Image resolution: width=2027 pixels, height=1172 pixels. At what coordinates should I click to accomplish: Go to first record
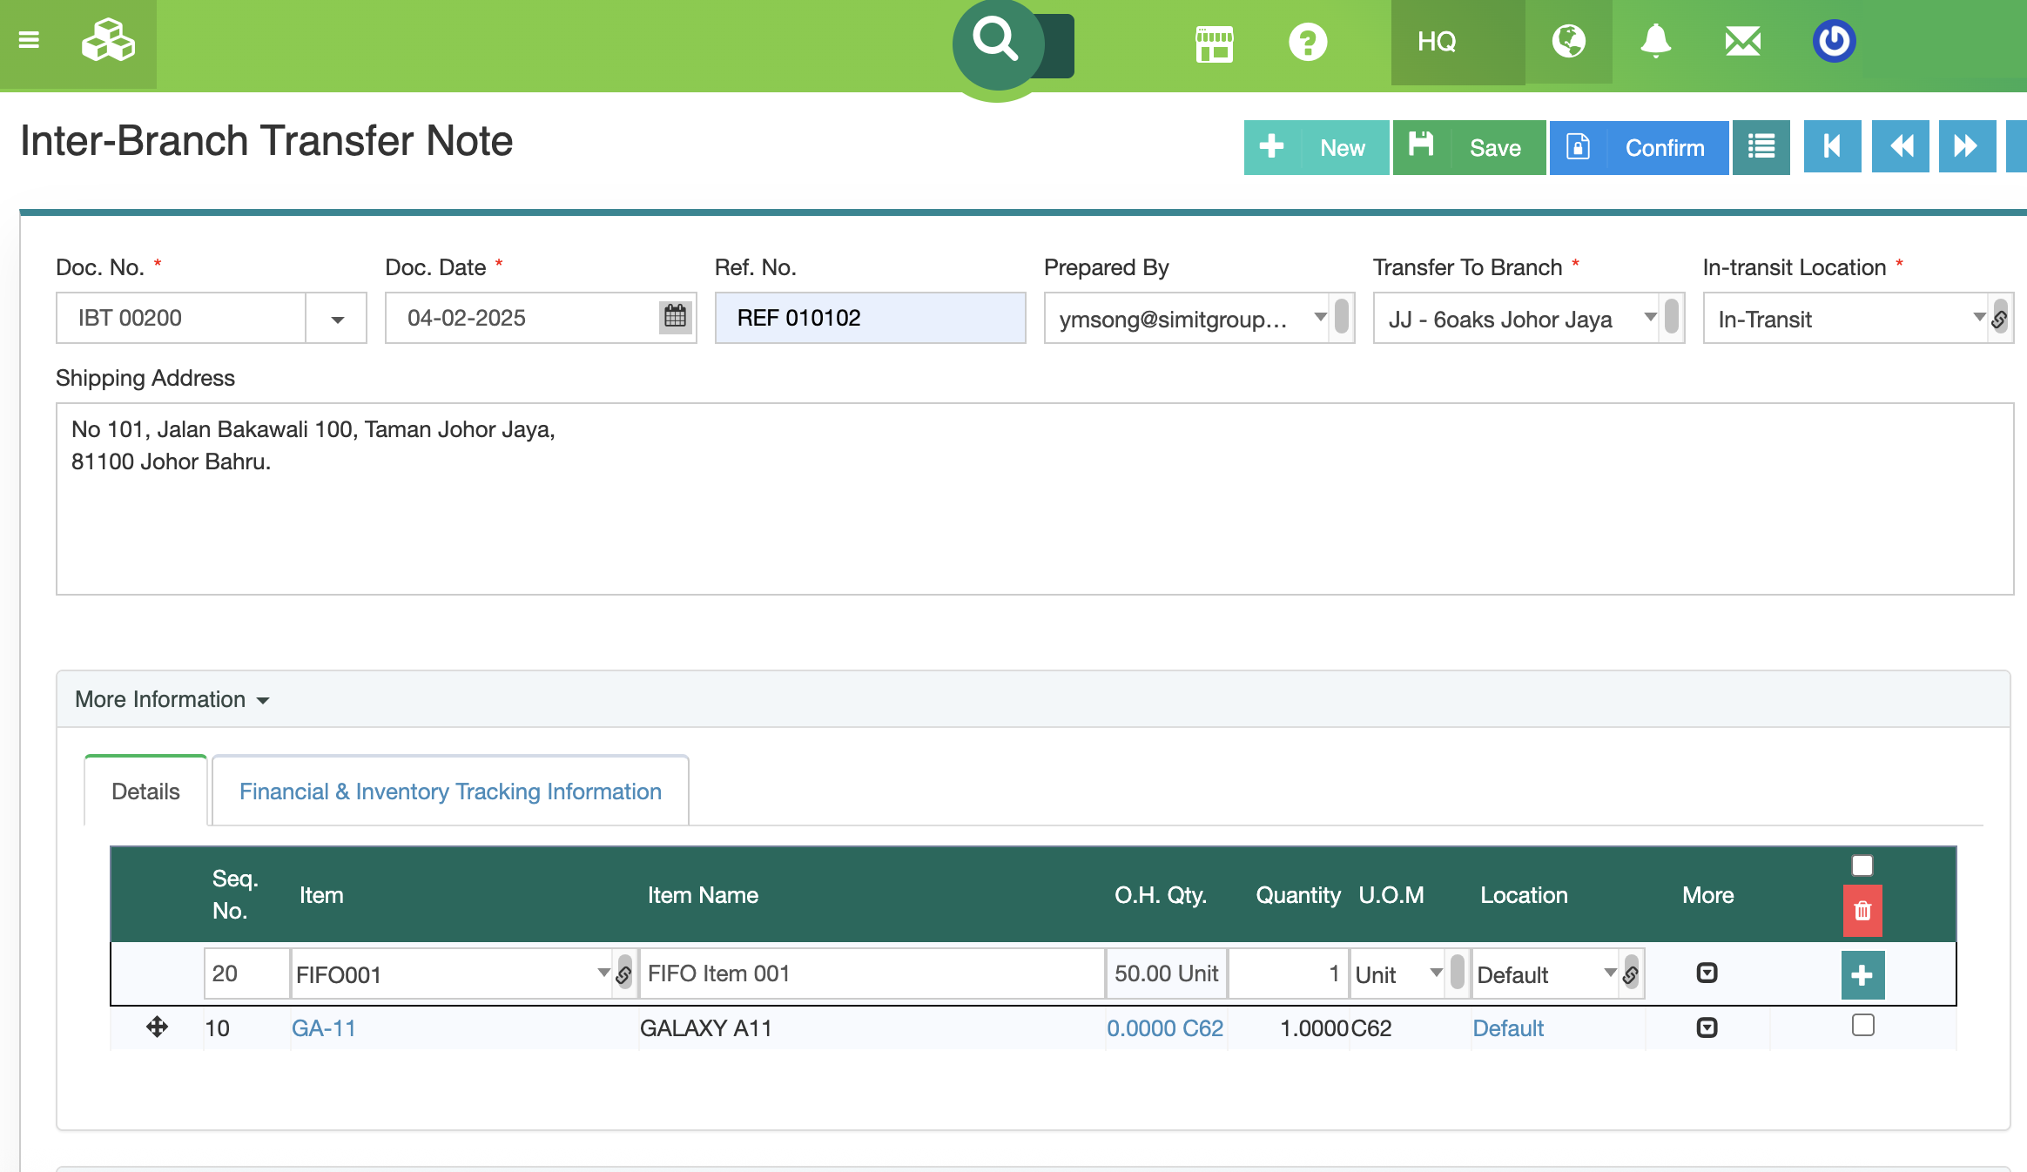pyautogui.click(x=1832, y=146)
